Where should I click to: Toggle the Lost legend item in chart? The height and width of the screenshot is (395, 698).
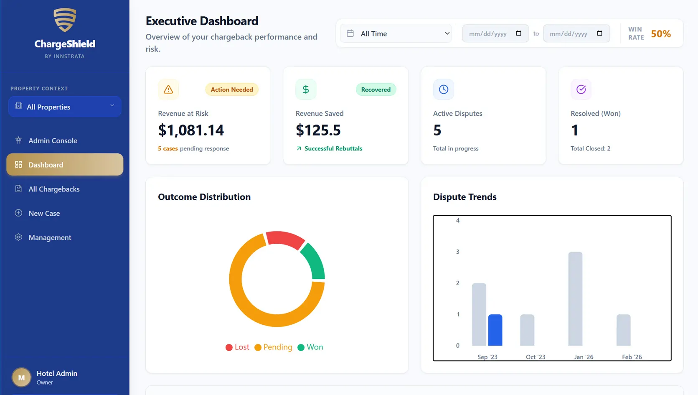(x=237, y=347)
